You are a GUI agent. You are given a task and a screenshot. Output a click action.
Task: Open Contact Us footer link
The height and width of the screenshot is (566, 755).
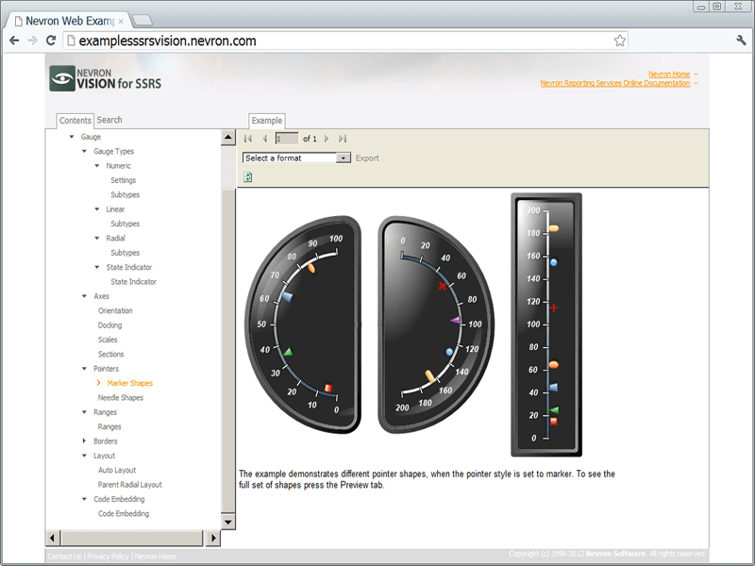[x=64, y=557]
